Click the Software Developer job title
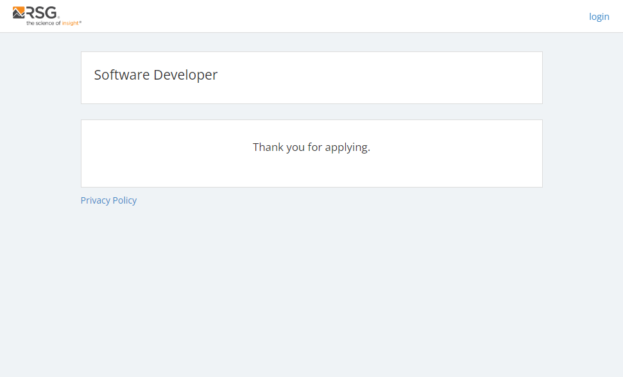The height and width of the screenshot is (377, 623). coord(156,75)
